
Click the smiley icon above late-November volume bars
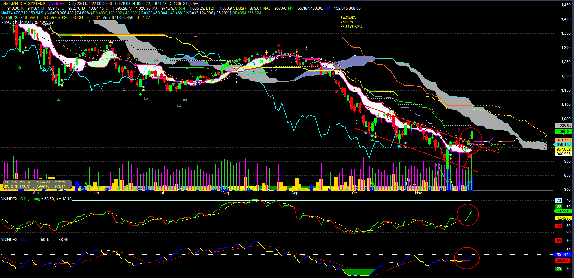[x=438, y=165]
